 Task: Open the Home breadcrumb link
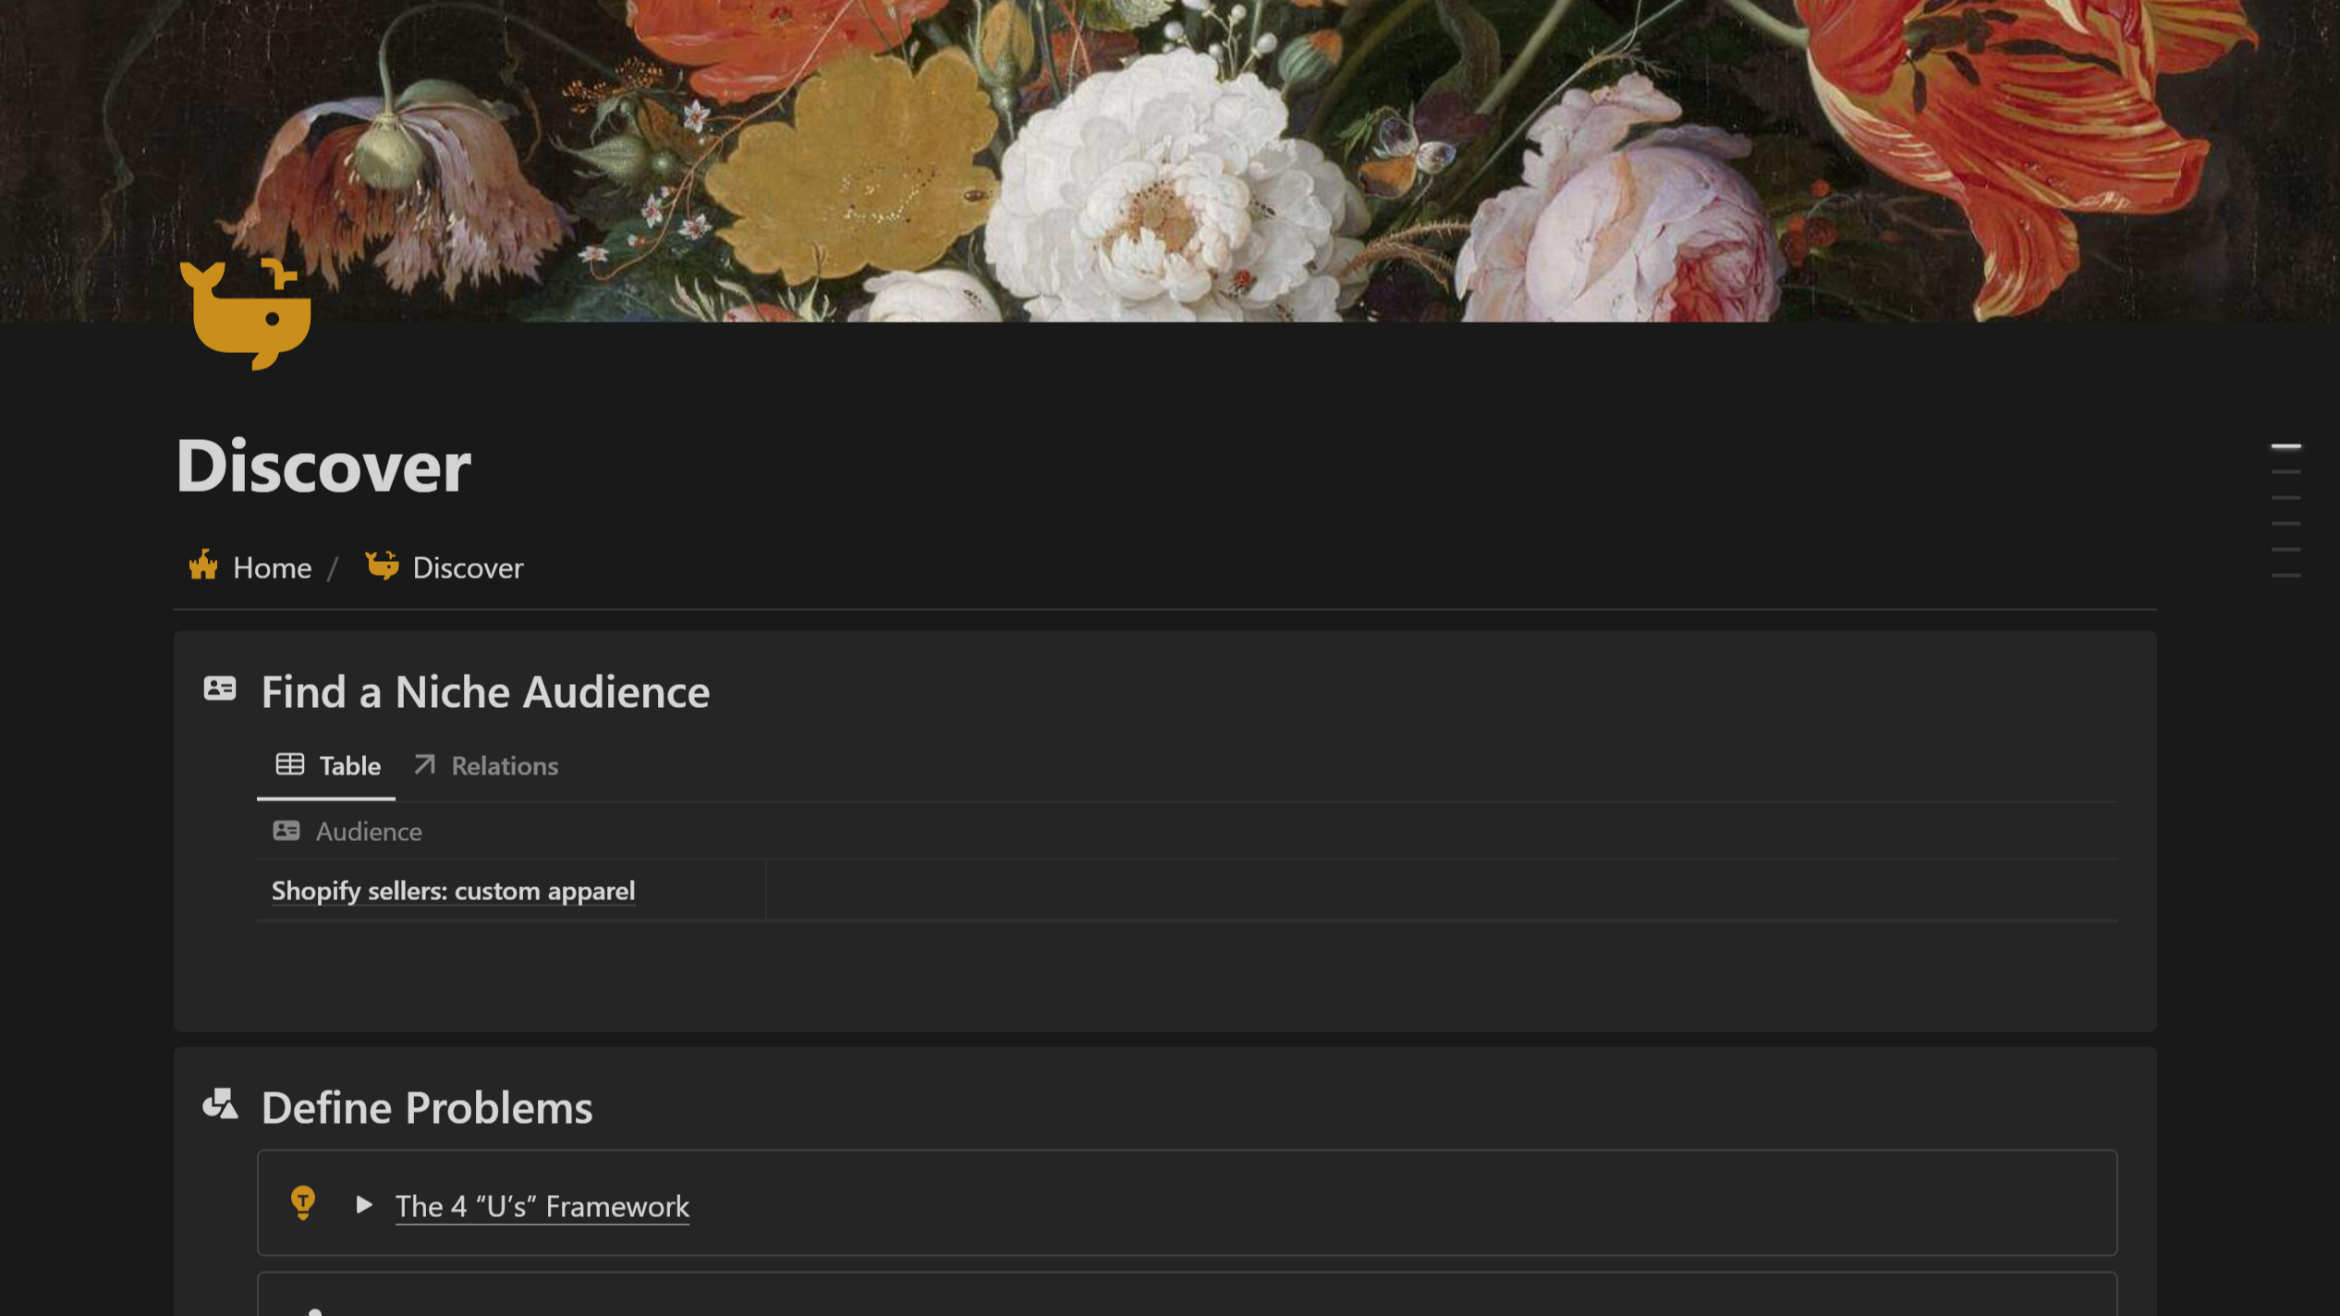tap(272, 567)
